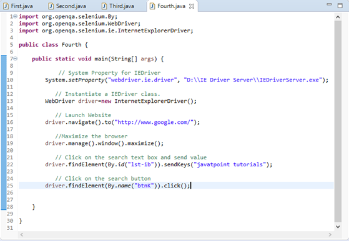Click the "javatpoint tutorials" string

tap(230, 164)
